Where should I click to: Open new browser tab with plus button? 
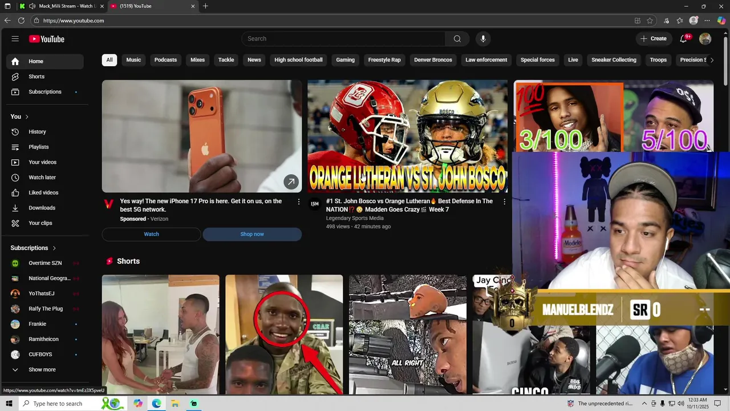(x=205, y=6)
